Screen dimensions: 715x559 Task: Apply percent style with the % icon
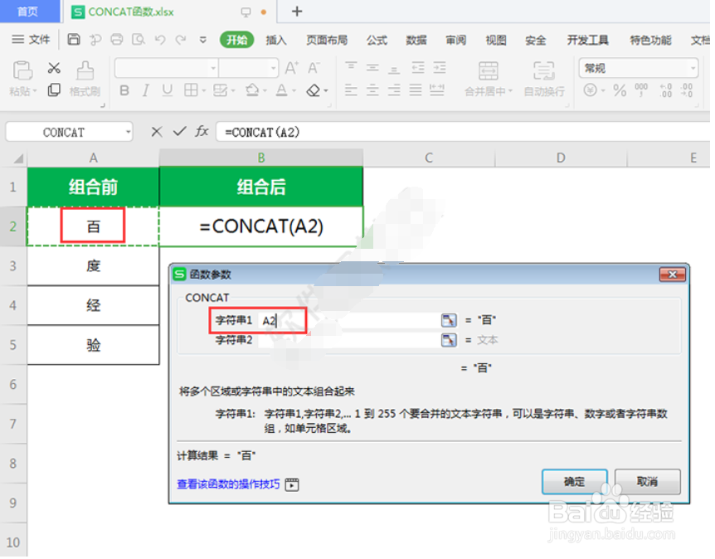pyautogui.click(x=618, y=91)
